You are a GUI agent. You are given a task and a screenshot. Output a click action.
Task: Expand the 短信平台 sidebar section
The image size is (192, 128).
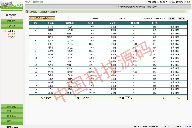click(x=12, y=116)
